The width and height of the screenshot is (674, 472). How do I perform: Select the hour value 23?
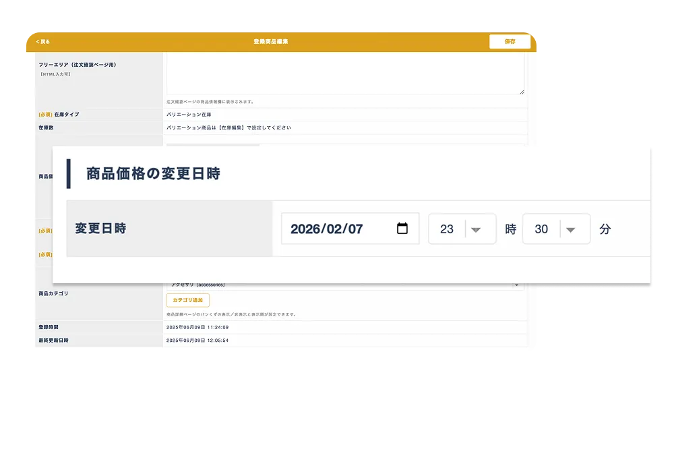[x=447, y=229]
